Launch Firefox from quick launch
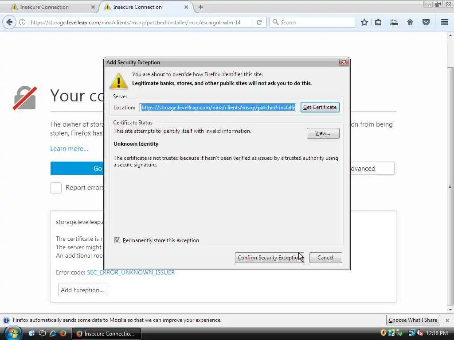This screenshot has height=340, width=454. pos(63,333)
